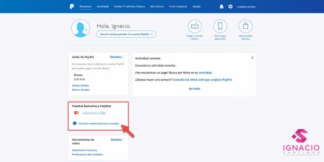Viewport: 324px width, 162px height.
Task: Click the Saldo de PayPal heading
Action: click(x=83, y=57)
